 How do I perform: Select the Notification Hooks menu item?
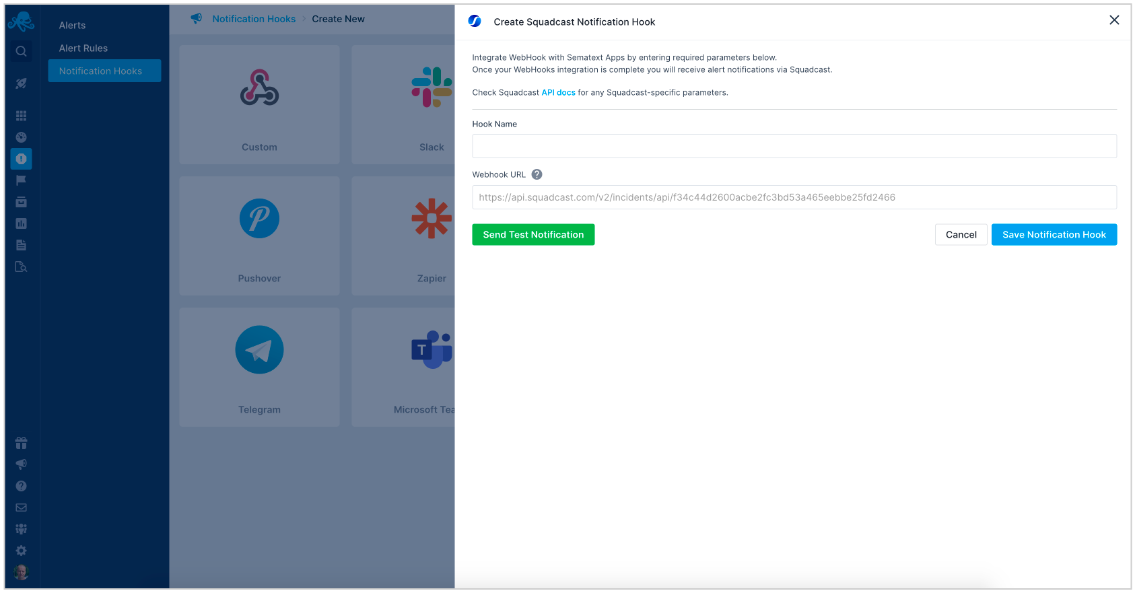click(x=104, y=71)
